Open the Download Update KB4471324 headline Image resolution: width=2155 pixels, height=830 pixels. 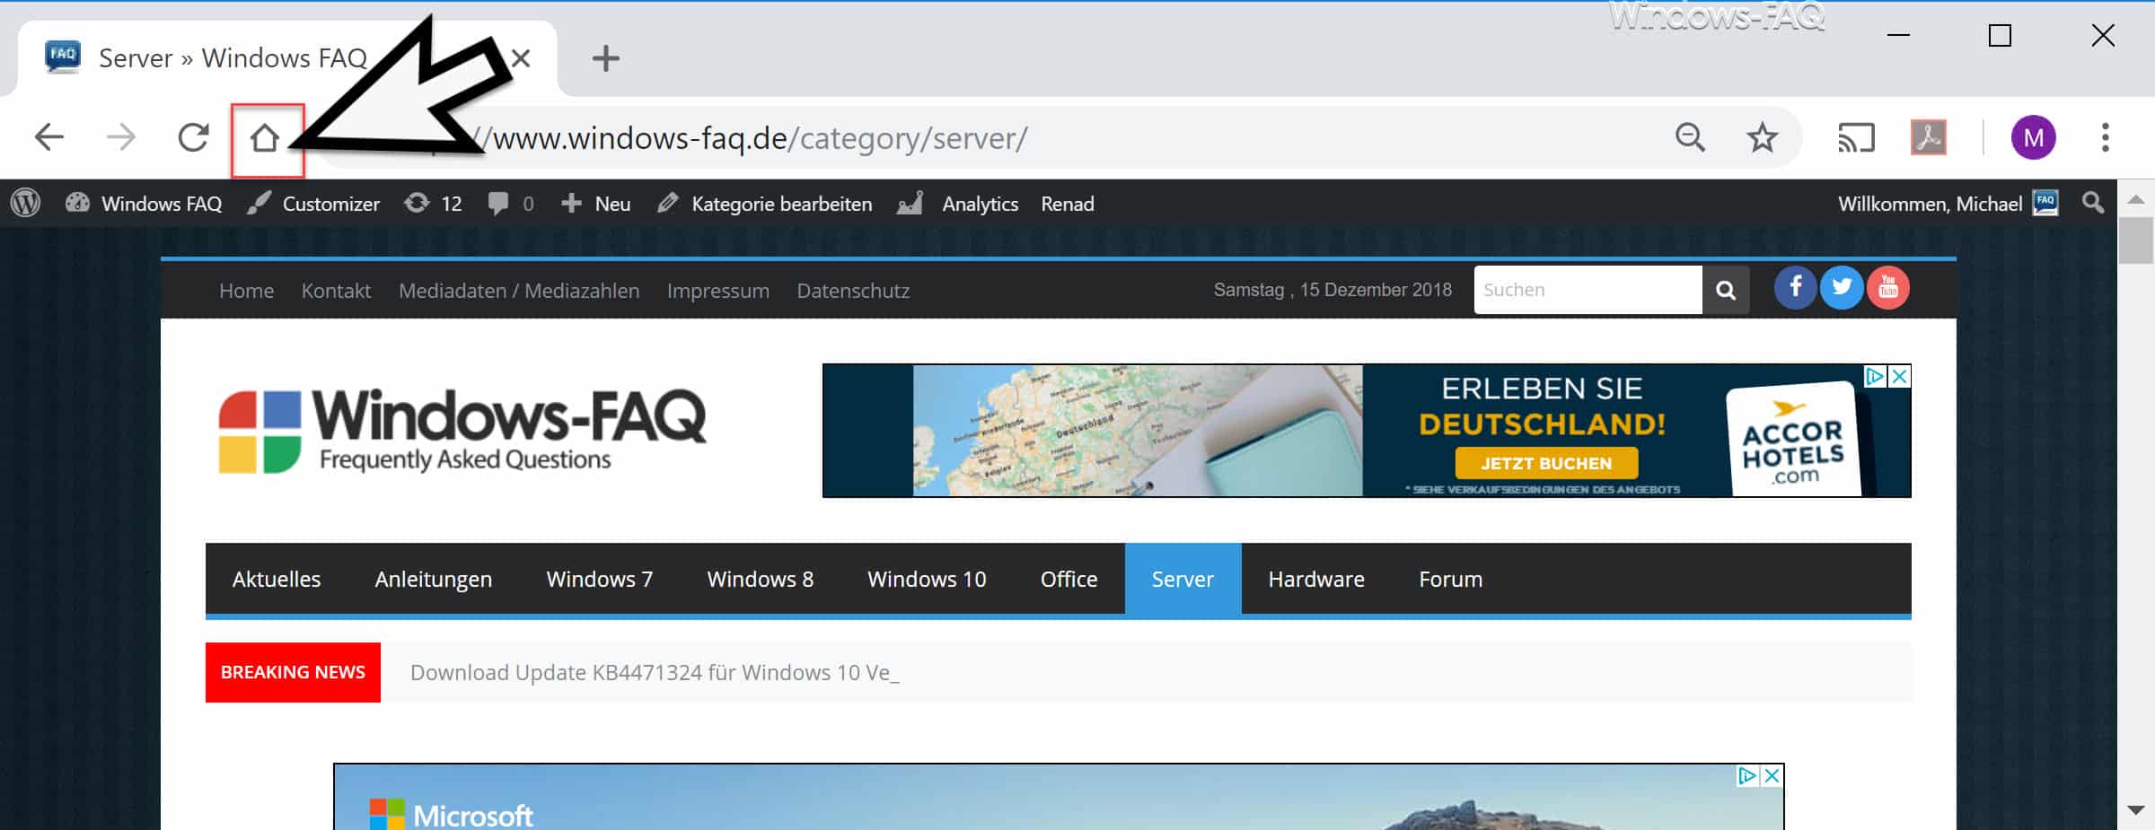655,673
